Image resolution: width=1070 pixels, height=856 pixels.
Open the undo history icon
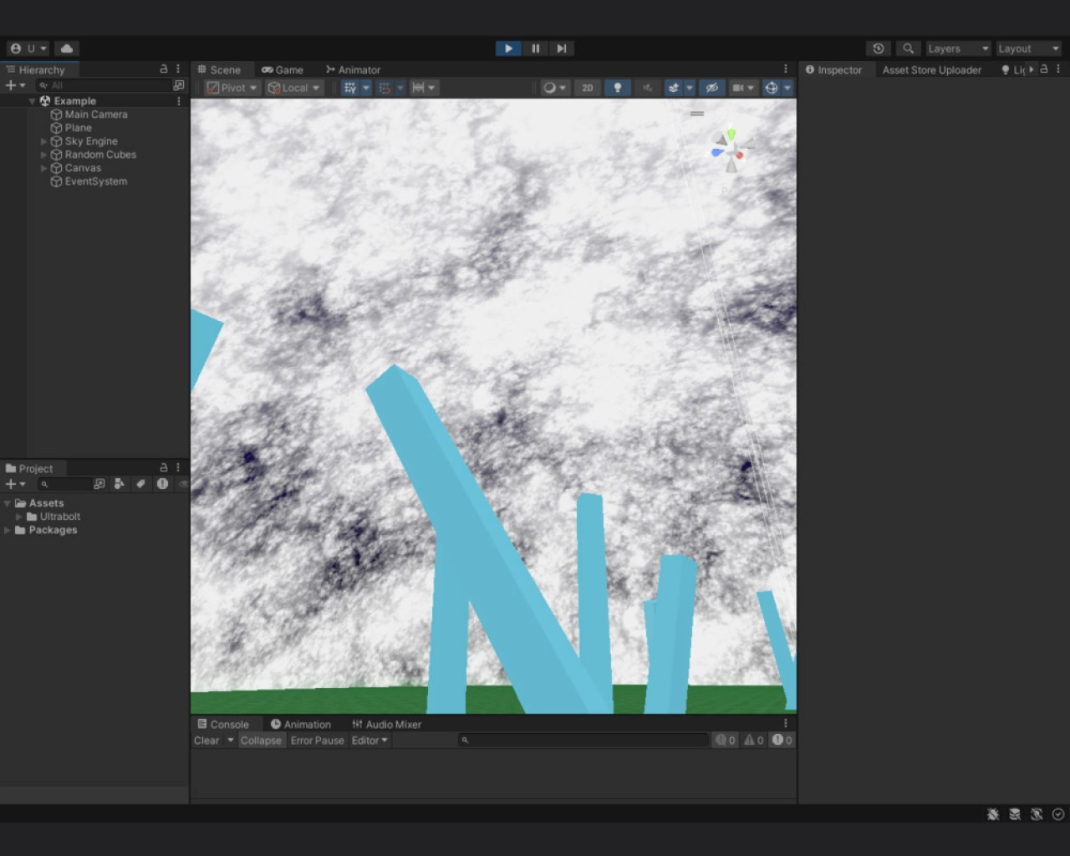[878, 48]
